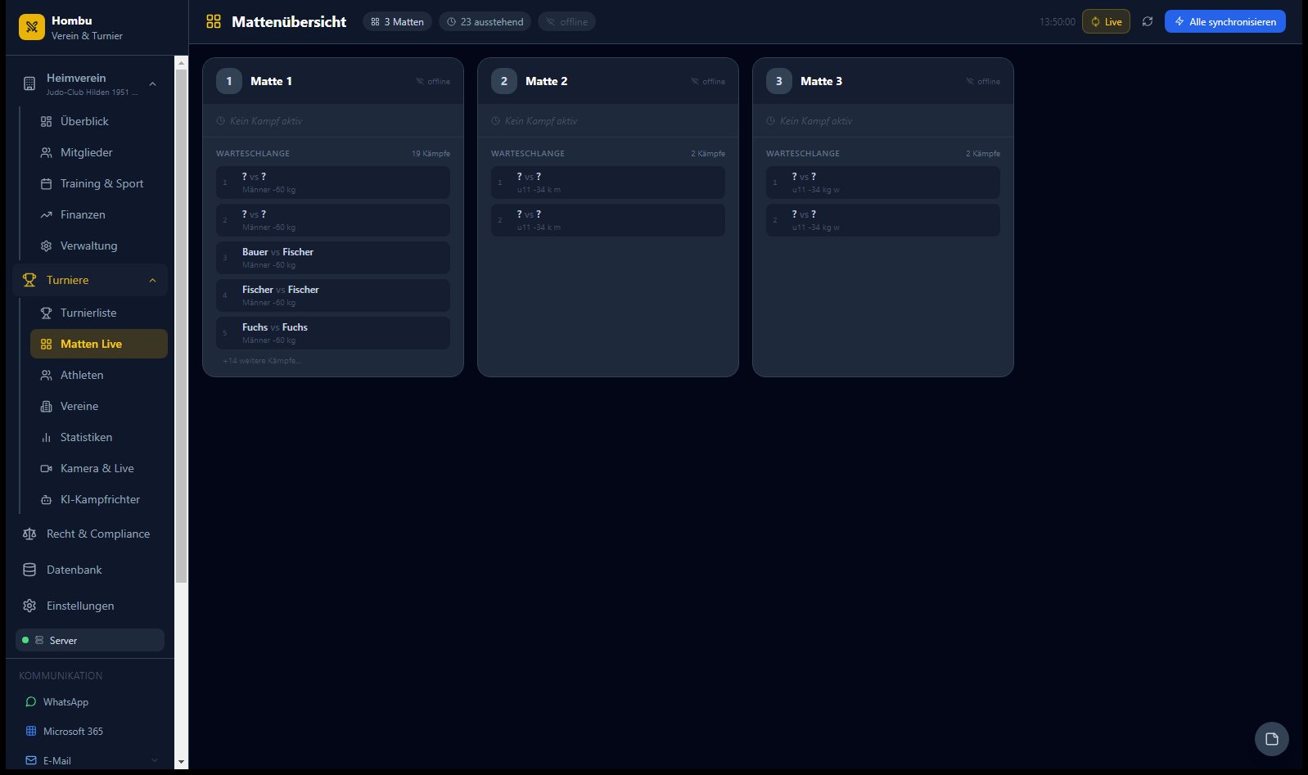
Task: Expand the E-Mail entry chevron
Action: click(155, 760)
